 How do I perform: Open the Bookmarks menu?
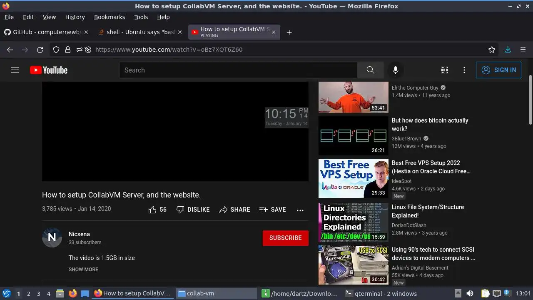(110, 17)
